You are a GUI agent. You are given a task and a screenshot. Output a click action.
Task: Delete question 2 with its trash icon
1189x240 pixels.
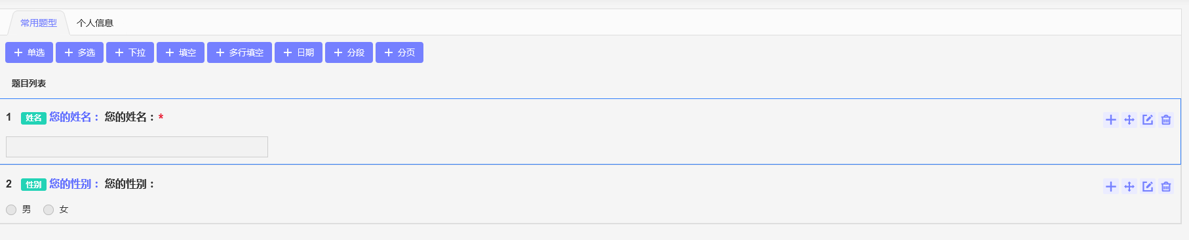[1166, 186]
